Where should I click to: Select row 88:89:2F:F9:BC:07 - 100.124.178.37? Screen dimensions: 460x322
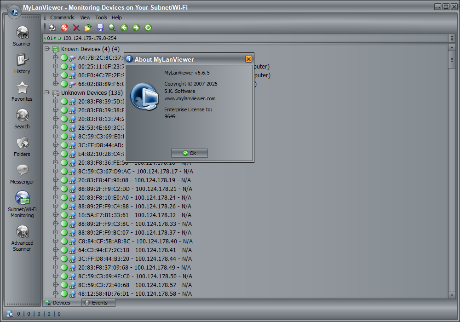click(135, 233)
